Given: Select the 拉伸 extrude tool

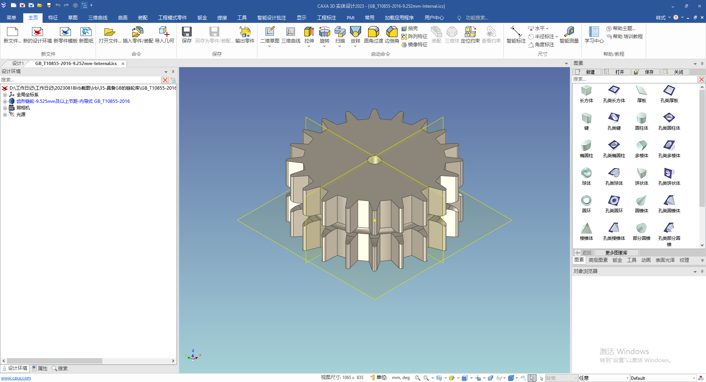Looking at the screenshot, I should click(309, 33).
